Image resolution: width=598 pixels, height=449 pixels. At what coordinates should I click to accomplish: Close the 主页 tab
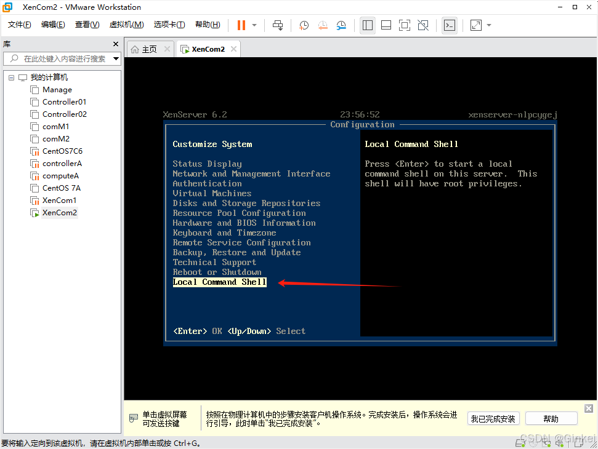pyautogui.click(x=167, y=49)
